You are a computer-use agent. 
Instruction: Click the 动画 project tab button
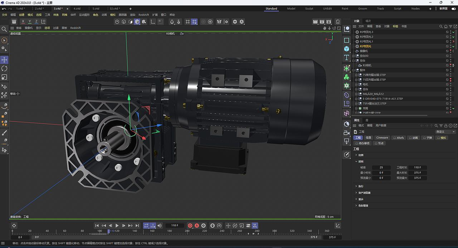pyautogui.click(x=413, y=138)
